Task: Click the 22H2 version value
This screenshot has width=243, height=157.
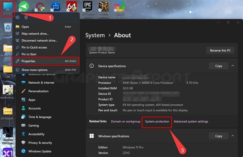Action: (126, 153)
